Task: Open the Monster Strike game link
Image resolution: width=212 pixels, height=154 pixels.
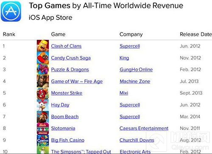Action: (x=67, y=93)
